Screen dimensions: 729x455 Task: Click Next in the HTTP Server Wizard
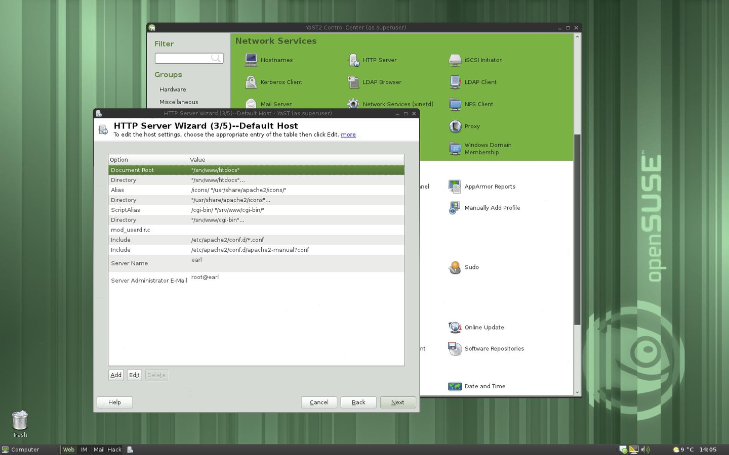(x=398, y=402)
